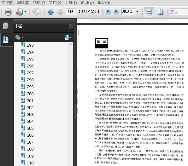Click the zoom percentage field 35.2%
188x166 pixels.
point(128,12)
